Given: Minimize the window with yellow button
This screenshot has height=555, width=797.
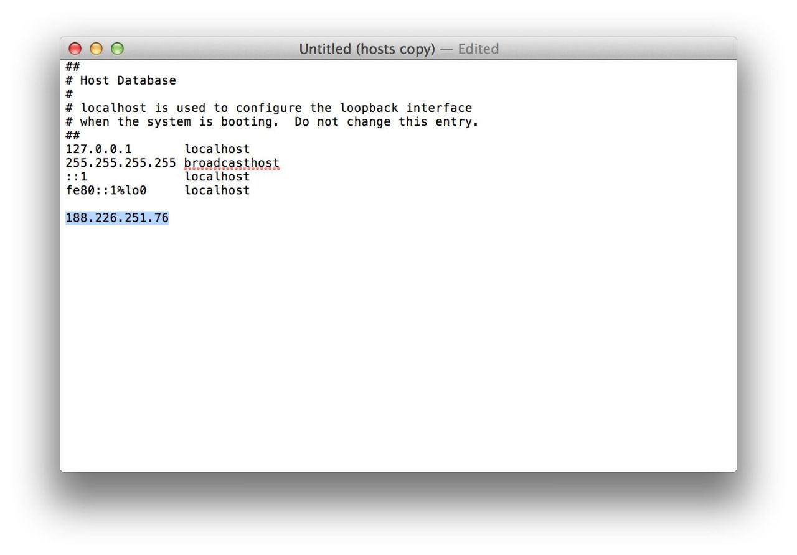Looking at the screenshot, I should pos(96,49).
